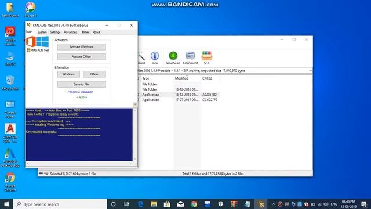
Task: Switch to WinRAR on the taskbar
Action: tap(234, 204)
